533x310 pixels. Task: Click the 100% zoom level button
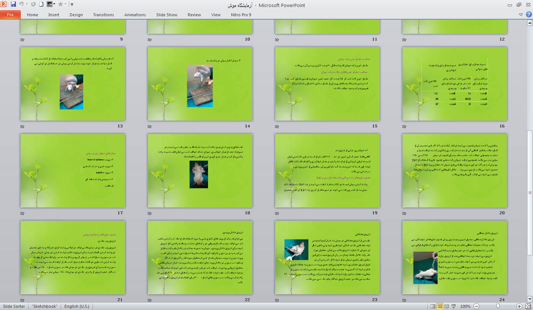[465, 306]
